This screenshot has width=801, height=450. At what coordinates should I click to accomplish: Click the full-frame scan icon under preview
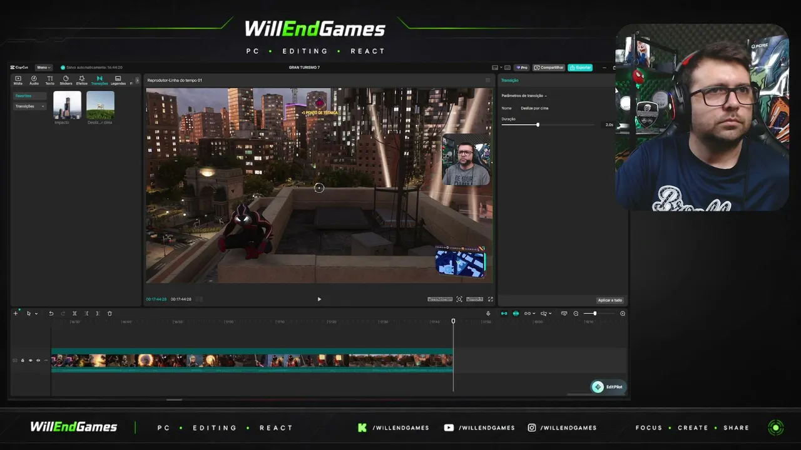click(459, 299)
